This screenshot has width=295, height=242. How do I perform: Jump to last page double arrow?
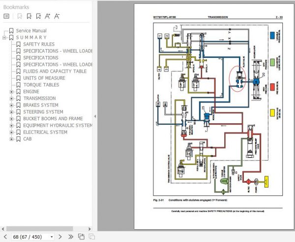tap(71, 237)
